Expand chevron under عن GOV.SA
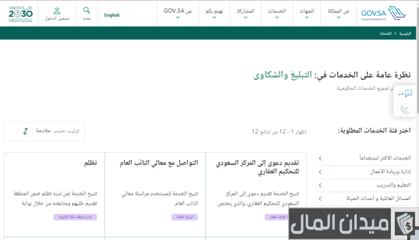The image size is (419, 240). (177, 18)
